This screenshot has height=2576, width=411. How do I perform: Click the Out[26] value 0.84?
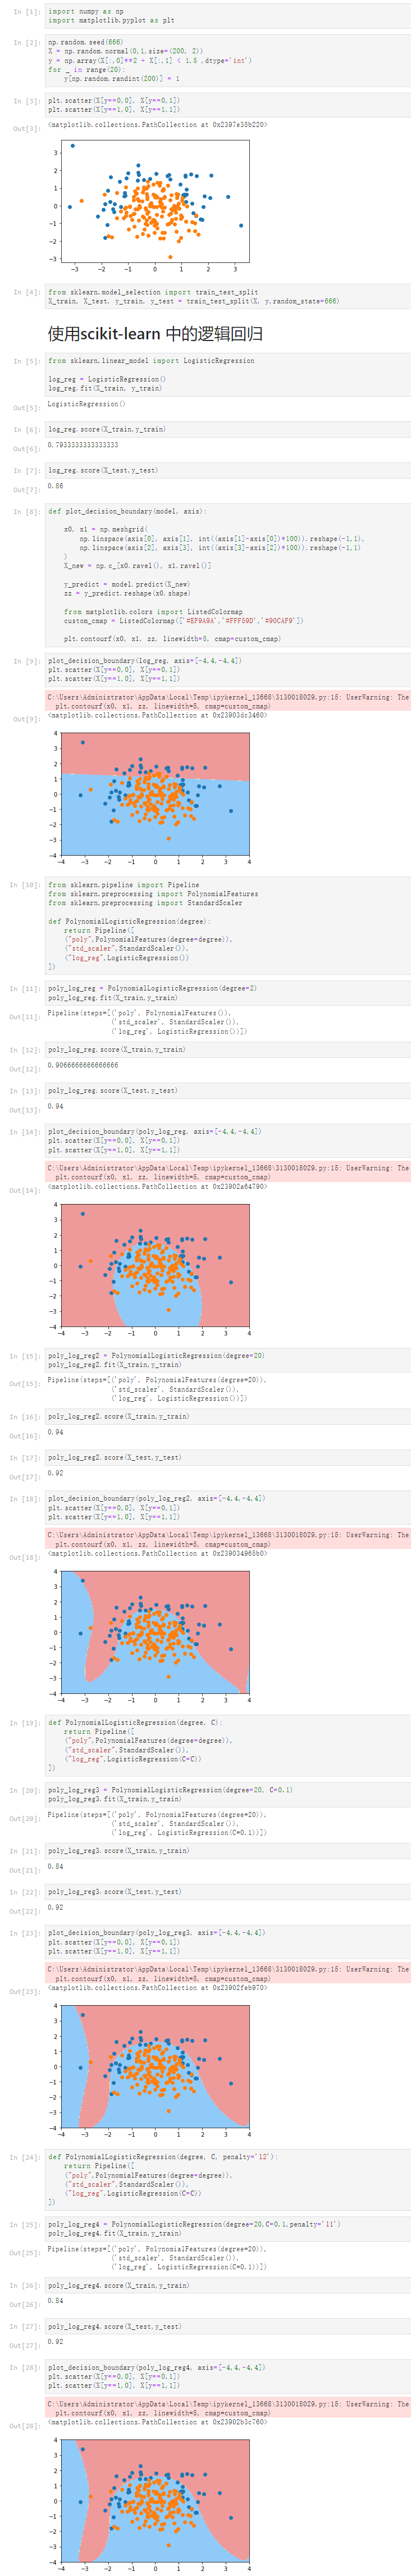coord(55,2302)
